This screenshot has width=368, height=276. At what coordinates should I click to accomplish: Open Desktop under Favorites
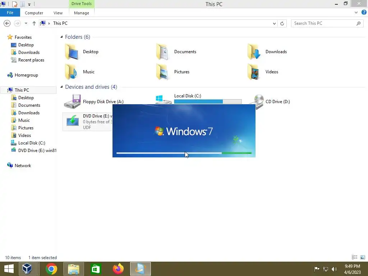pos(26,45)
